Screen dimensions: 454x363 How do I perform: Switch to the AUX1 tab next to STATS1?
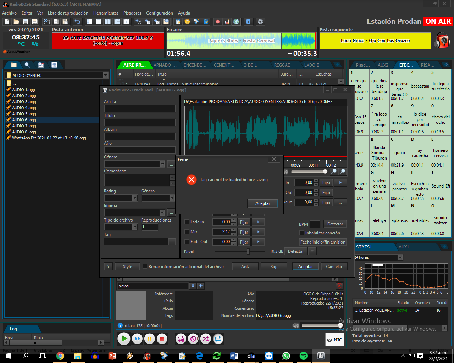(404, 247)
